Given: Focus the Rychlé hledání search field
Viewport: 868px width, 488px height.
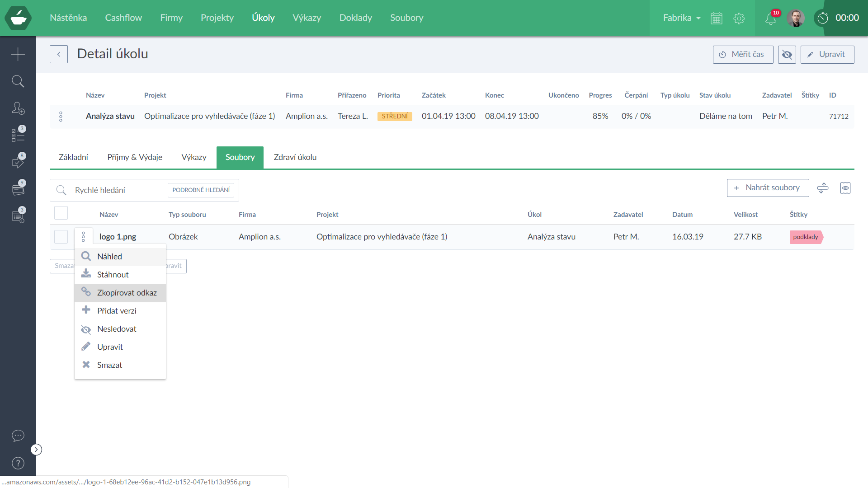Looking at the screenshot, I should click(x=118, y=190).
